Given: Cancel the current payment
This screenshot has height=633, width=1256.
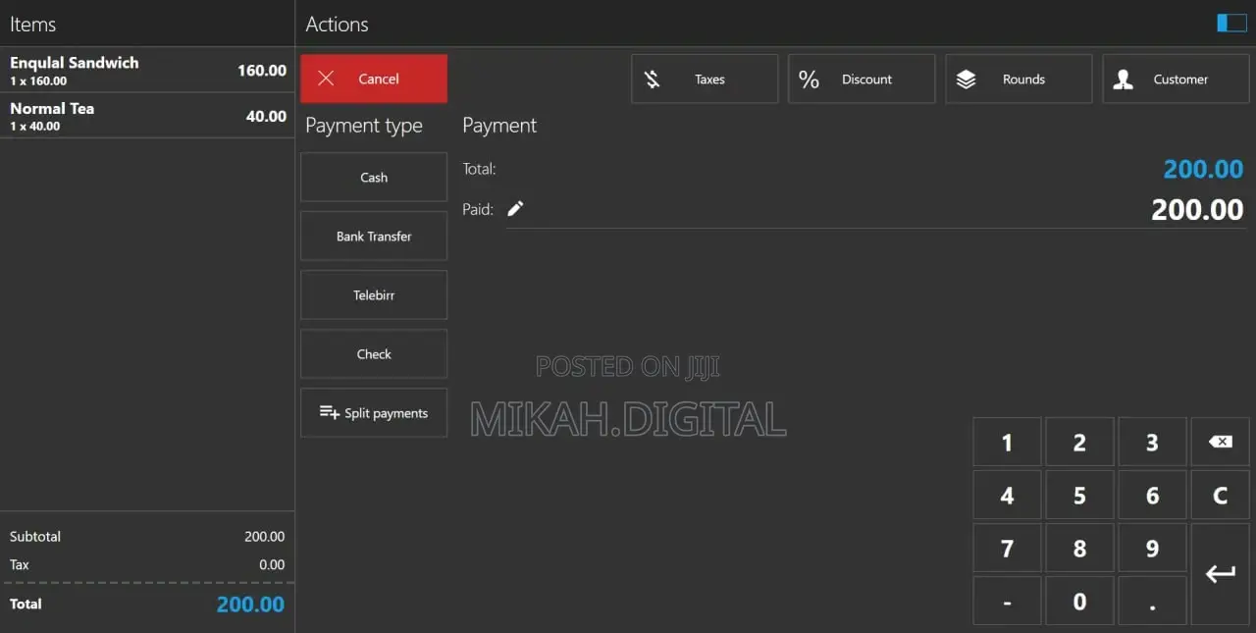Looking at the screenshot, I should pos(373,79).
